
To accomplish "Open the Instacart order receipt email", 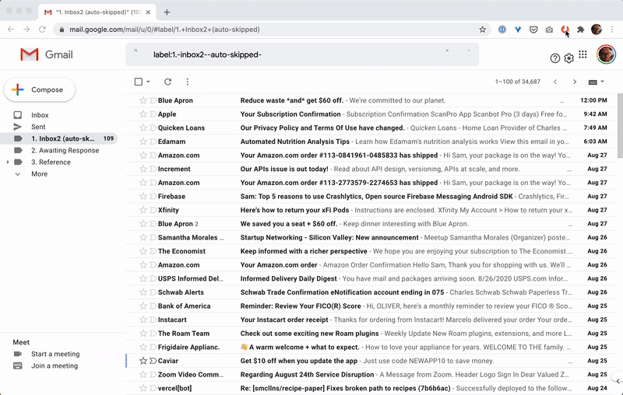I will (371, 320).
